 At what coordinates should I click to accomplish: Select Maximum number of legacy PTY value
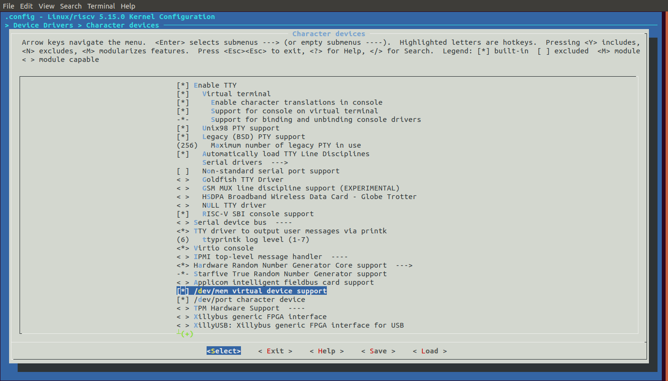tap(285, 145)
